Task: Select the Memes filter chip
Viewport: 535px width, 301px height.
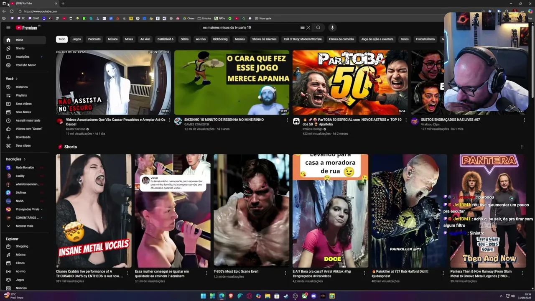Action: [x=240, y=39]
